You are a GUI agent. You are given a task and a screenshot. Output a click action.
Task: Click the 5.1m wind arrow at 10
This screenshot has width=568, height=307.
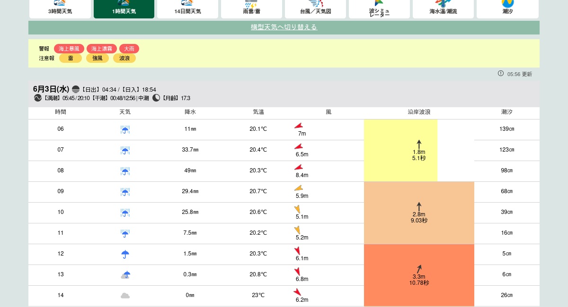(x=297, y=209)
